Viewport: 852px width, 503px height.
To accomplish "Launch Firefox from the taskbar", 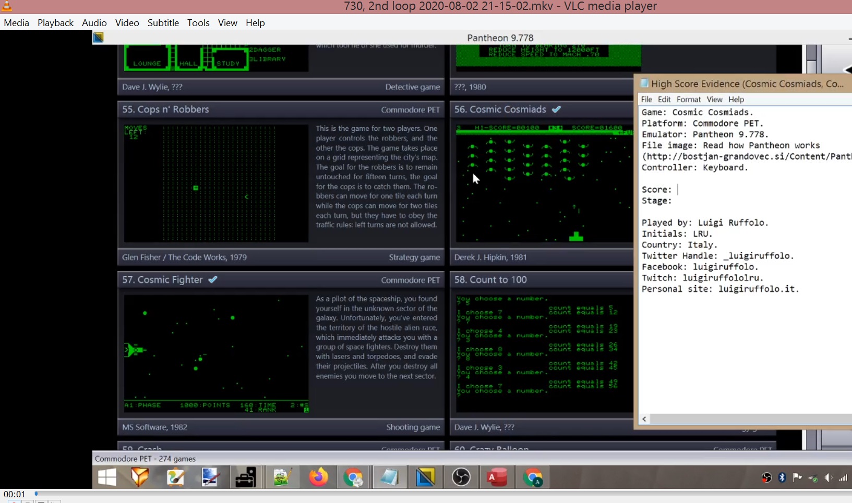I will coord(318,477).
